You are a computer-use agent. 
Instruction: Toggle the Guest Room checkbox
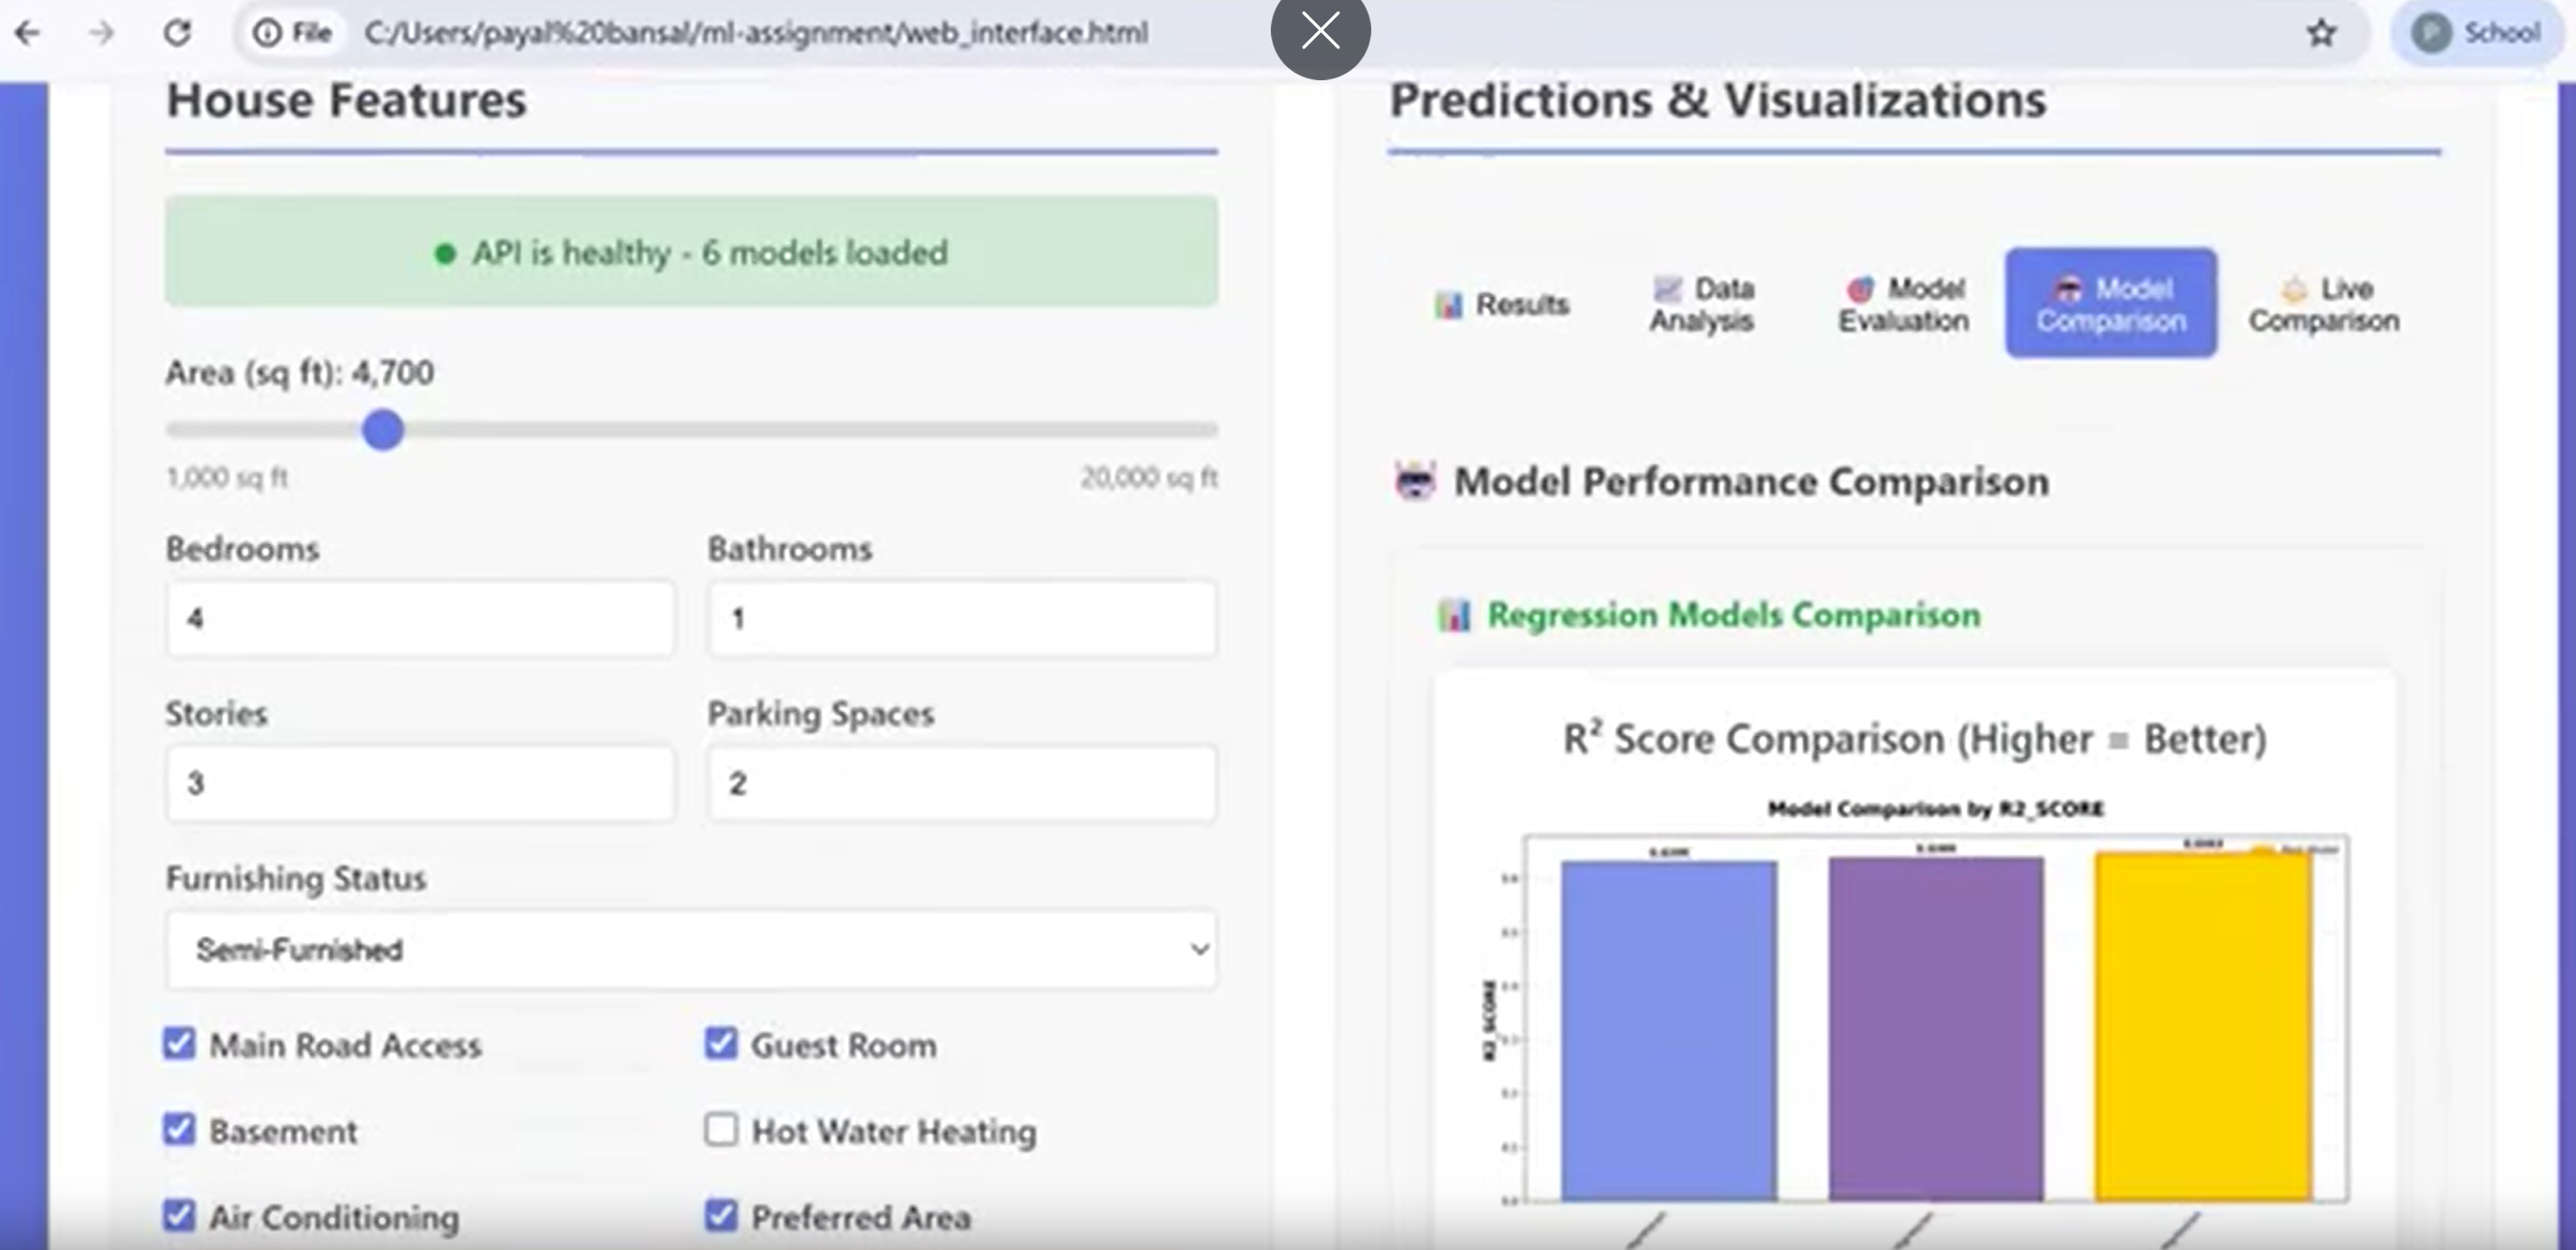(721, 1044)
